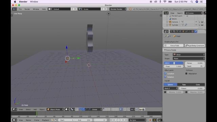217x122 pixels.
Task: Click the End frame field showing 250
Action: (84, 120)
